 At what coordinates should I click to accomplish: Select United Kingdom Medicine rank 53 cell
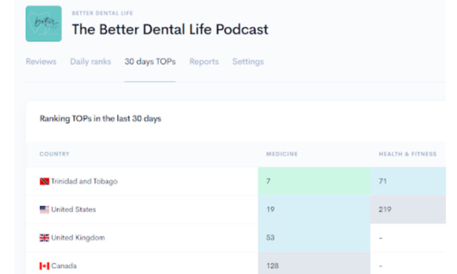click(314, 238)
